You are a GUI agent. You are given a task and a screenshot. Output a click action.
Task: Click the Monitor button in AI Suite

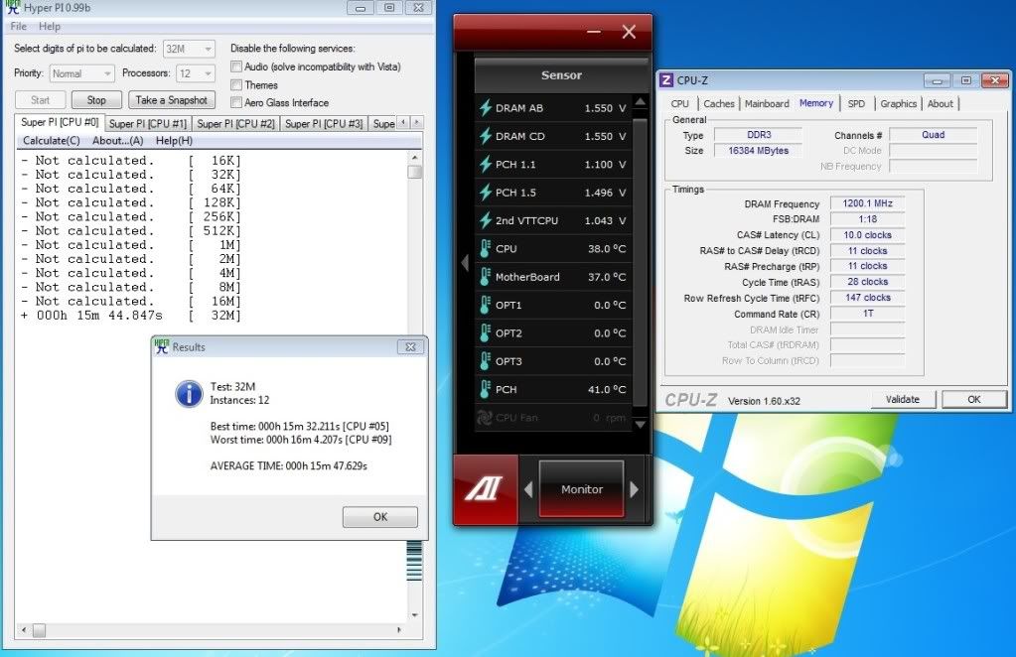(x=582, y=489)
